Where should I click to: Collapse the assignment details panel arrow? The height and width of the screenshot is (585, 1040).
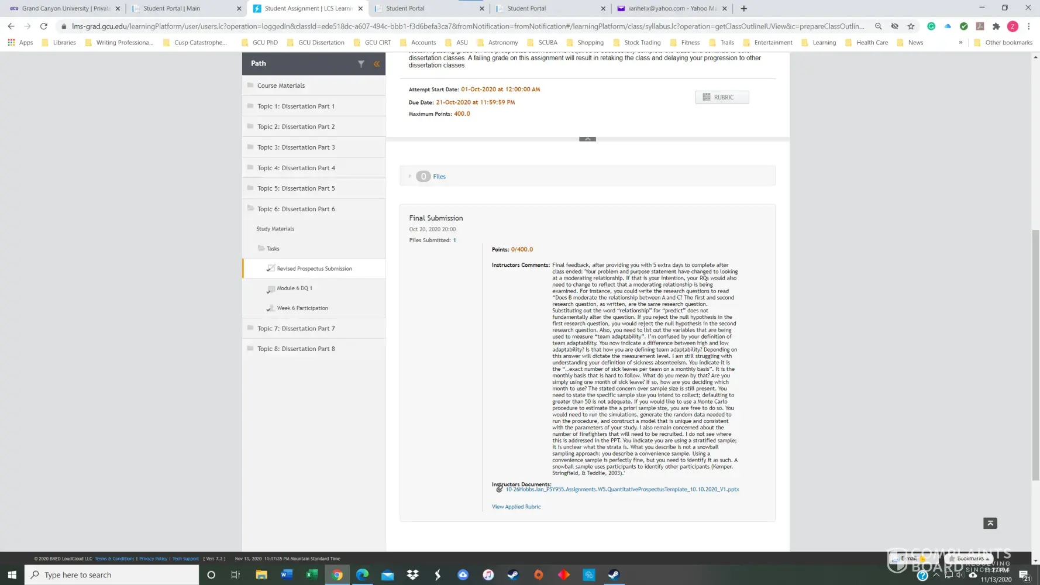pos(587,139)
